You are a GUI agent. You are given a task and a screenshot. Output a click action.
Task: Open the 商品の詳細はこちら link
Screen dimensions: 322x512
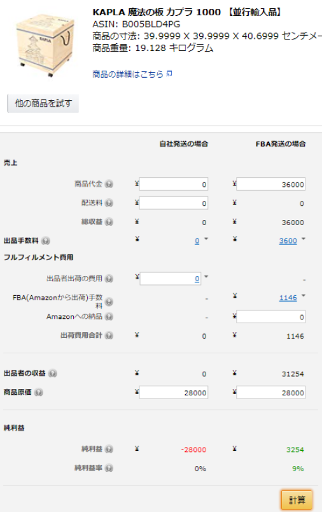tap(128, 74)
